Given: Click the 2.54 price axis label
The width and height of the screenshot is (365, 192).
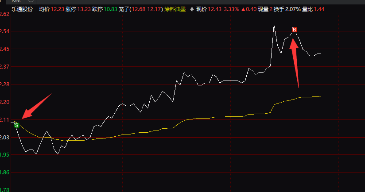Looking at the screenshot, I should click(5, 31).
